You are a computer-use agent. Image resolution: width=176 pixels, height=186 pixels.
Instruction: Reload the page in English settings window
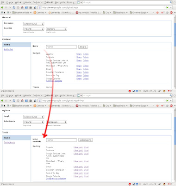pyautogui.click(x=14, y=7)
